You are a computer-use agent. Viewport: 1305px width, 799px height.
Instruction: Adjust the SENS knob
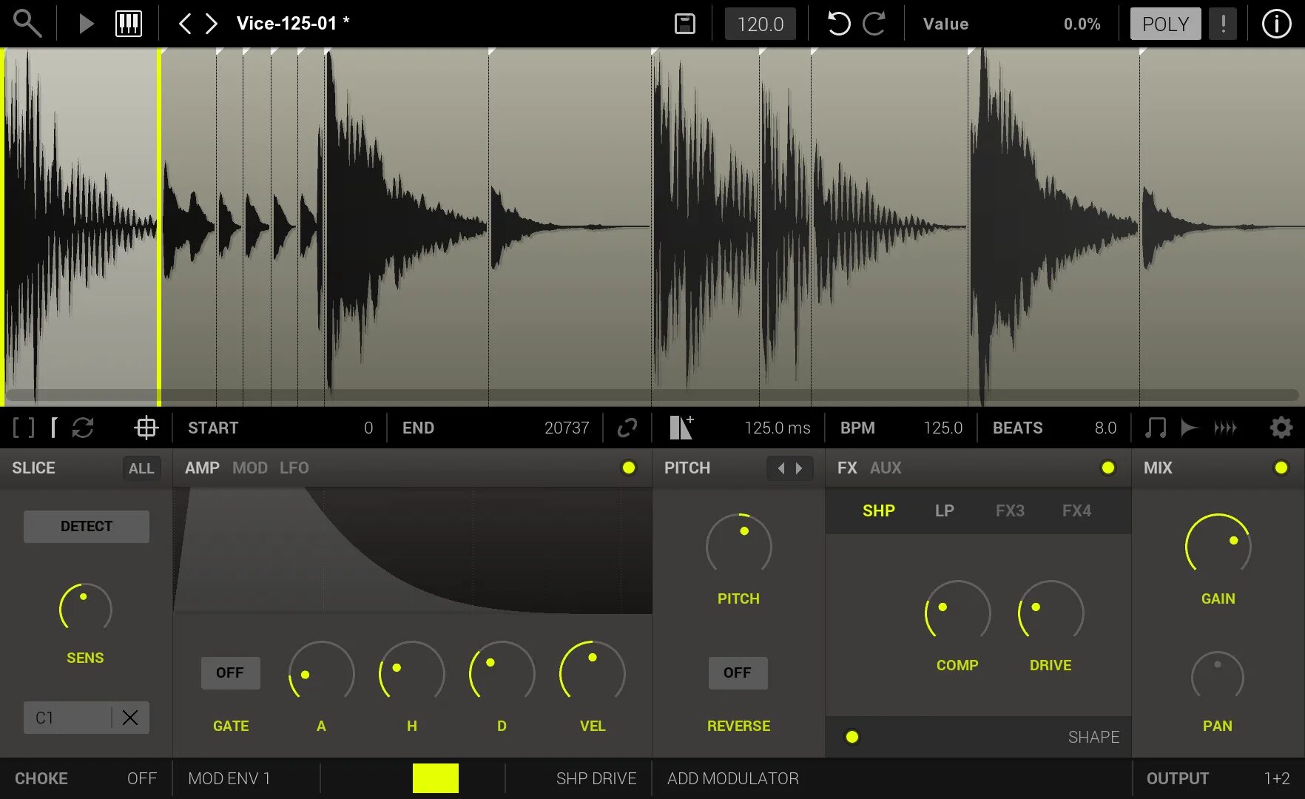coord(85,610)
